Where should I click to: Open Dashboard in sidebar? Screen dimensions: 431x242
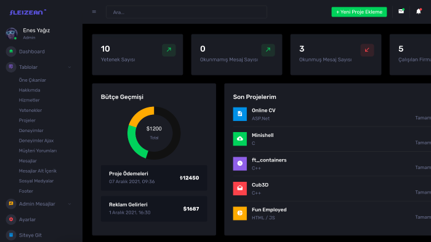(32, 52)
